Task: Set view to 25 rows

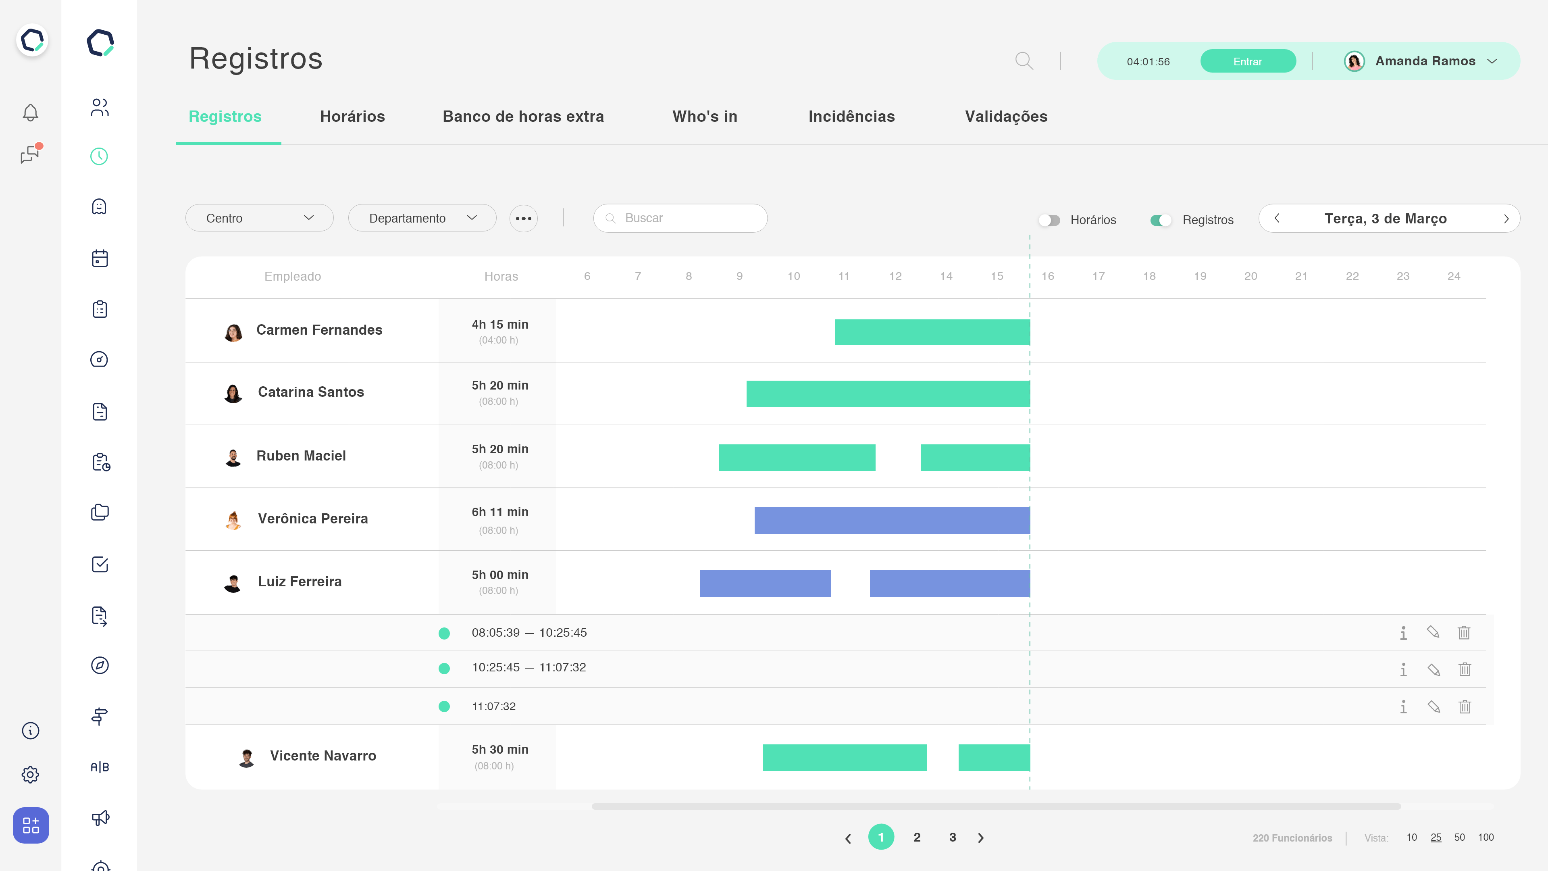Action: 1436,838
